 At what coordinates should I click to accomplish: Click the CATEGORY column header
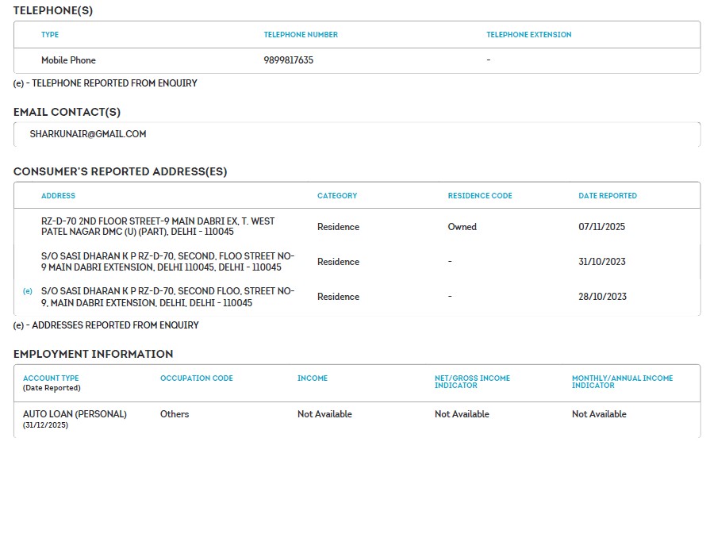tap(337, 196)
